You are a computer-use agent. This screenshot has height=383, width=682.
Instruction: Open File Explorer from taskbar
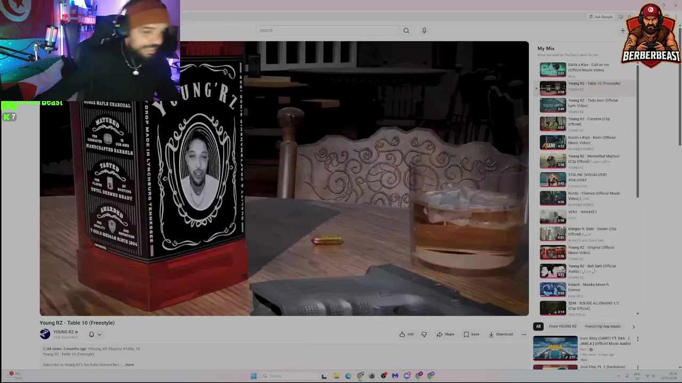coord(336,376)
